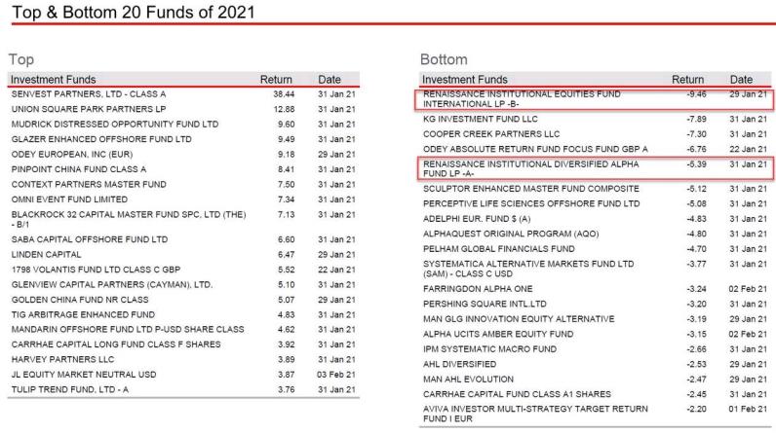The image size is (776, 434).
Task: Select 'JL EQUITY MARKET NEUTRAL USD'
Action: pos(84,375)
